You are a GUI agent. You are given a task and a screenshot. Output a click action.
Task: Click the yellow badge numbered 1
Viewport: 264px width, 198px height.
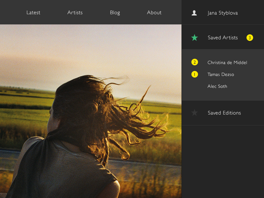[x=195, y=74]
